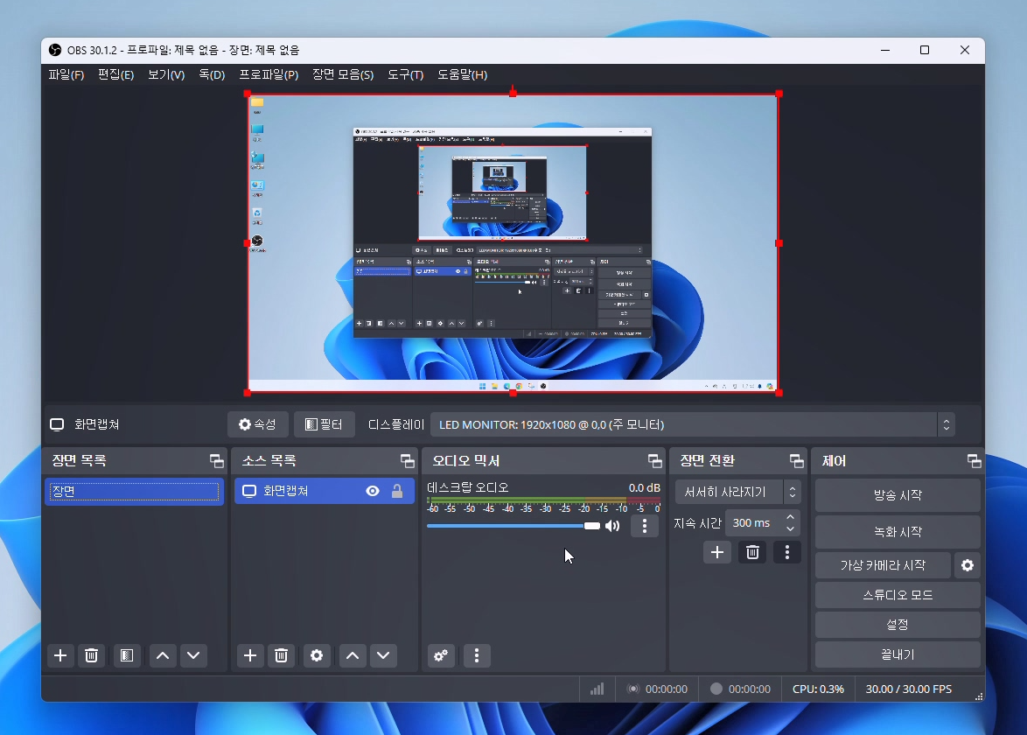Click the desktop audio volume slider
Viewport: 1027px width, 735px height.
pos(513,526)
